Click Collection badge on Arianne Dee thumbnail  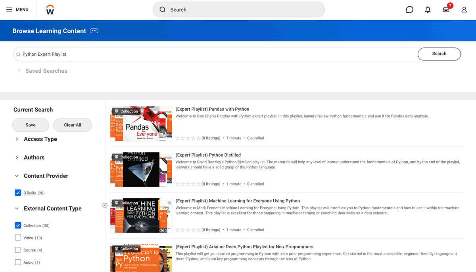127,249
